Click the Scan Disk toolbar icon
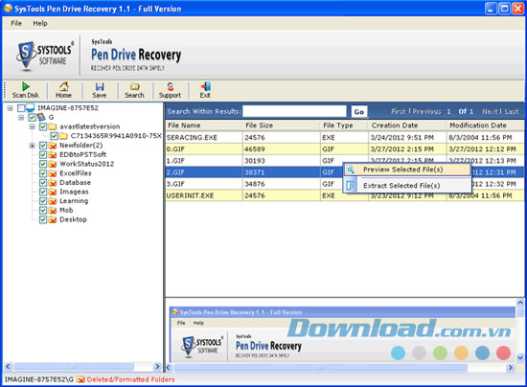Viewport: 527px width, 387px height. pyautogui.click(x=26, y=86)
